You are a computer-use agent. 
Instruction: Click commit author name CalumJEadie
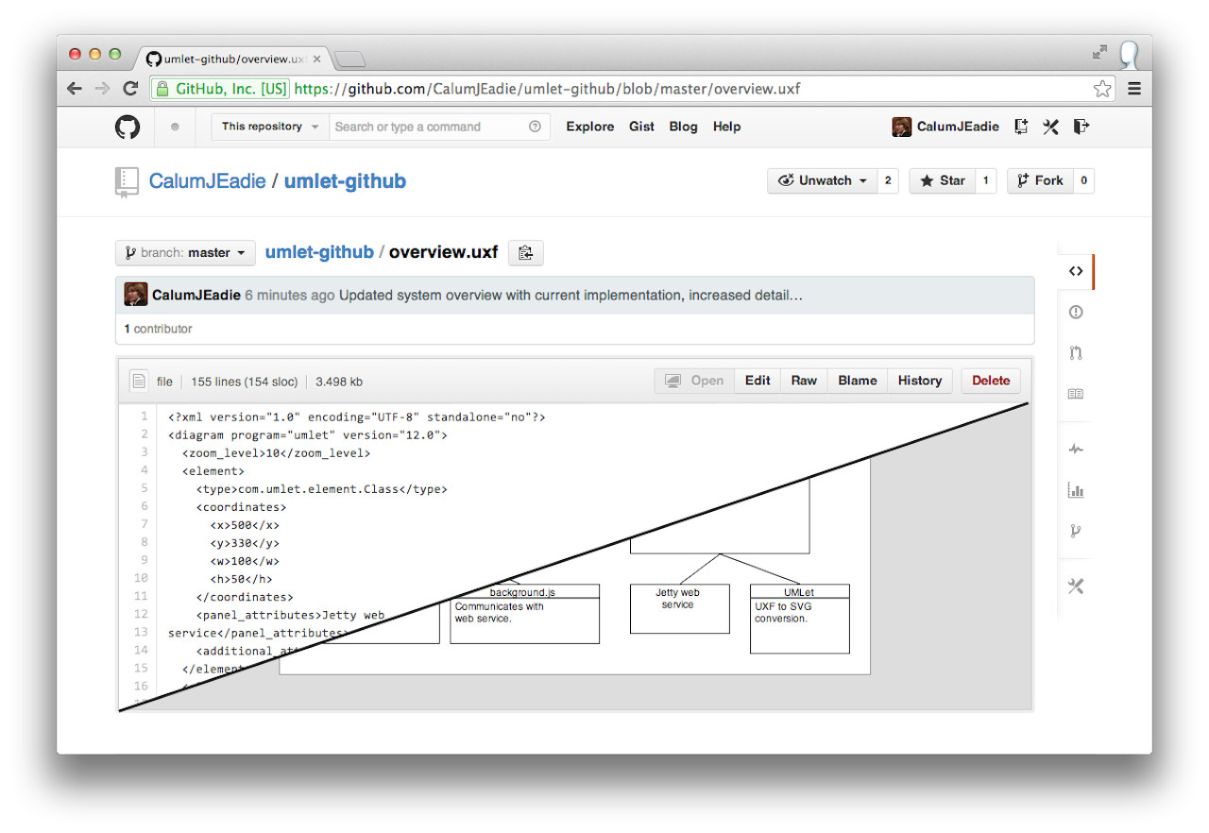[196, 295]
